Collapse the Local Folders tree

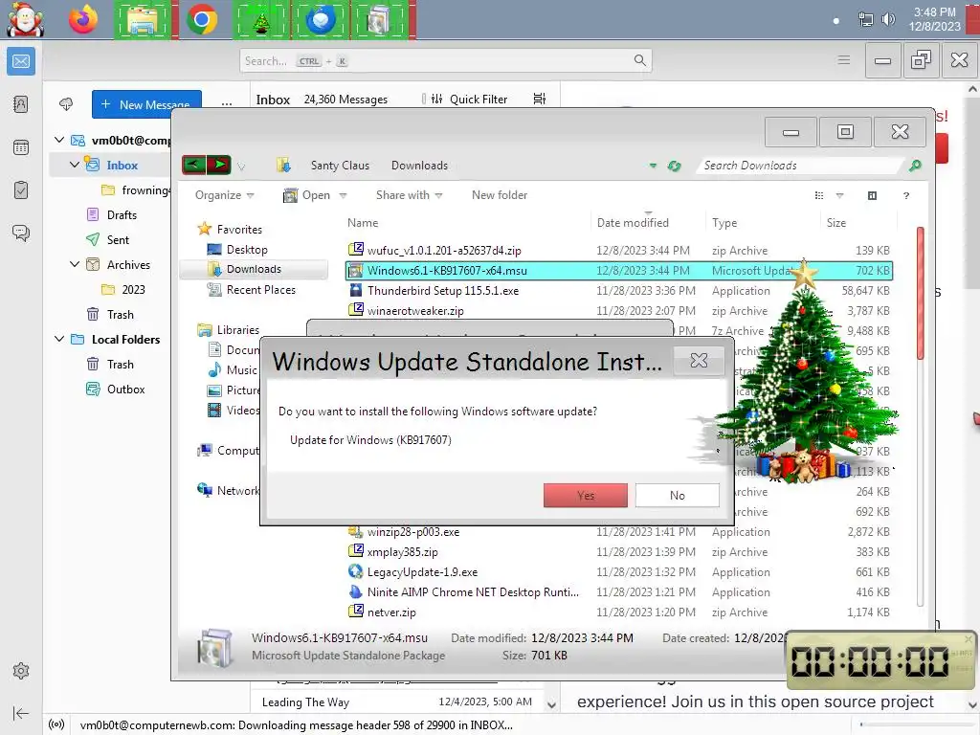[59, 339]
